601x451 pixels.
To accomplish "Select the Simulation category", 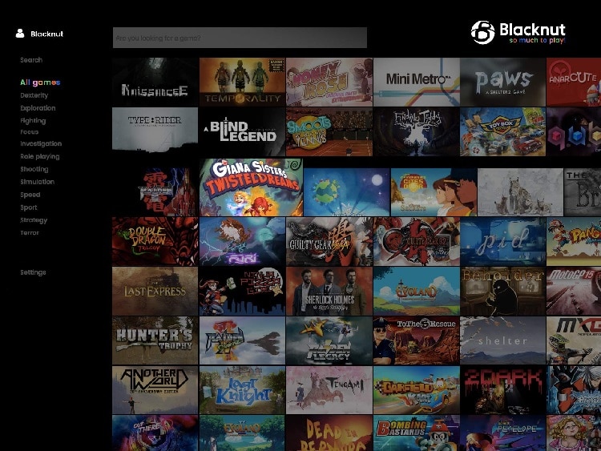I will [37, 182].
